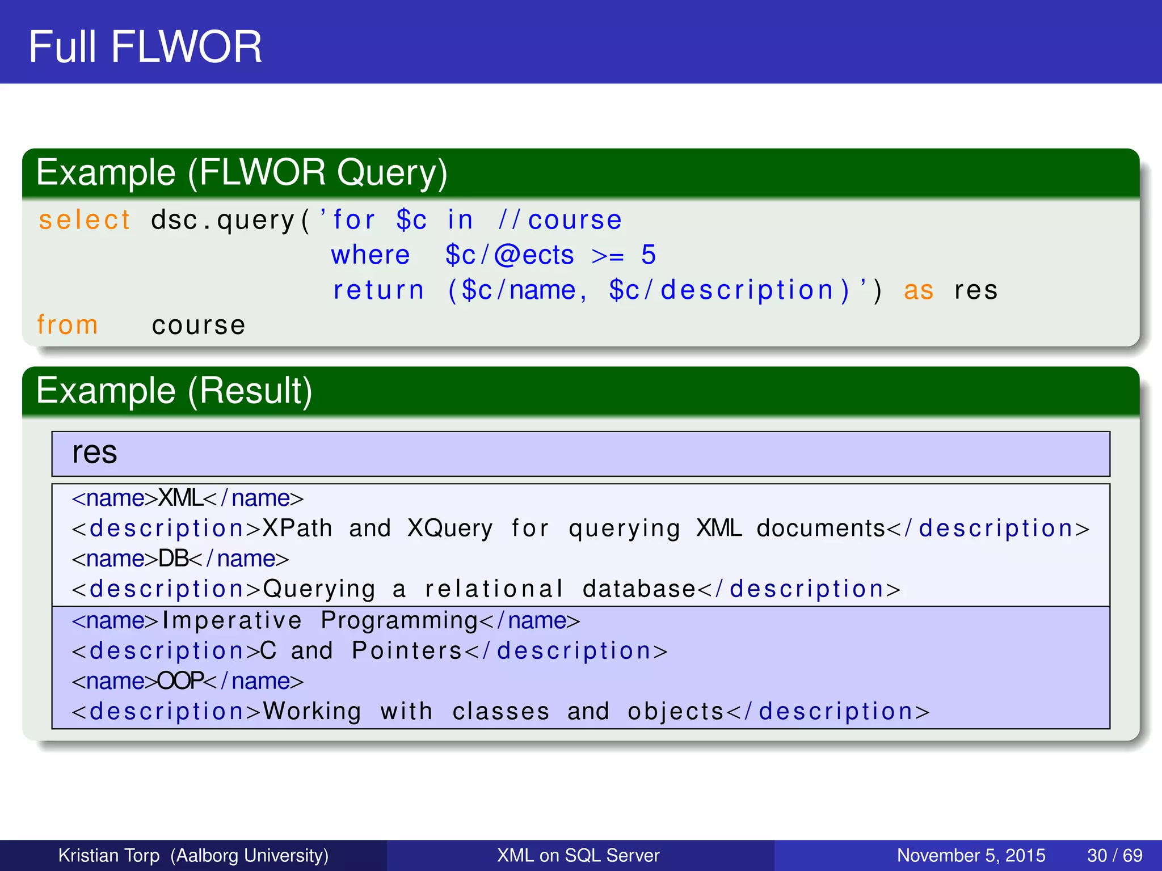Click the 'res' alias in the query

click(x=975, y=291)
